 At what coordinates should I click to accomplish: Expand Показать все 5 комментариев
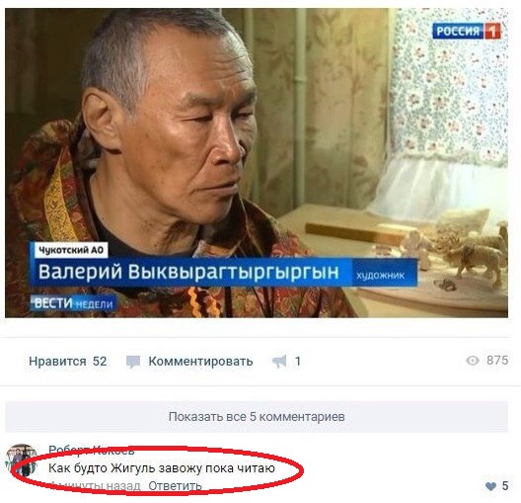[x=257, y=416]
